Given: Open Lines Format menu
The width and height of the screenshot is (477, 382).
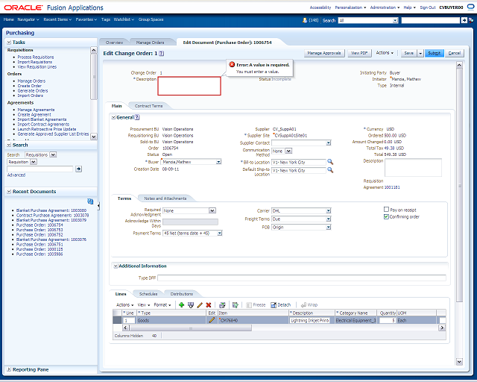Looking at the screenshot, I should coord(162,305).
